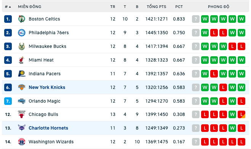Click the PHONG ĐỘ column header
Screen dimensions: 251x149
point(219,7)
